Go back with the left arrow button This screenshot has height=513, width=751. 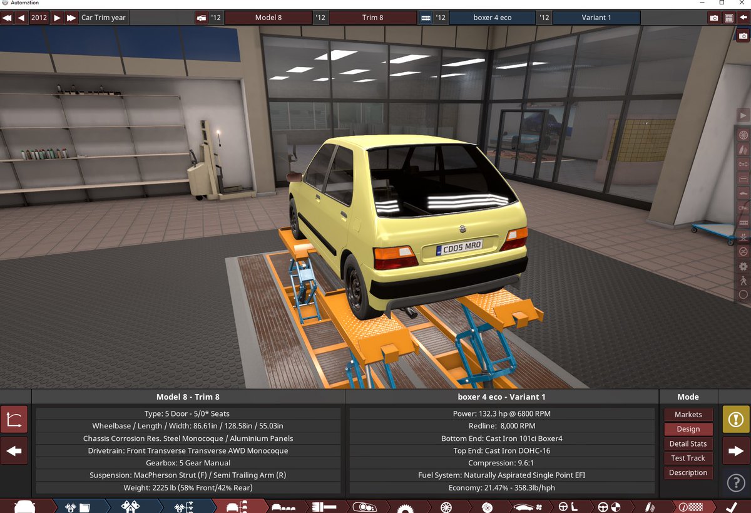14,450
